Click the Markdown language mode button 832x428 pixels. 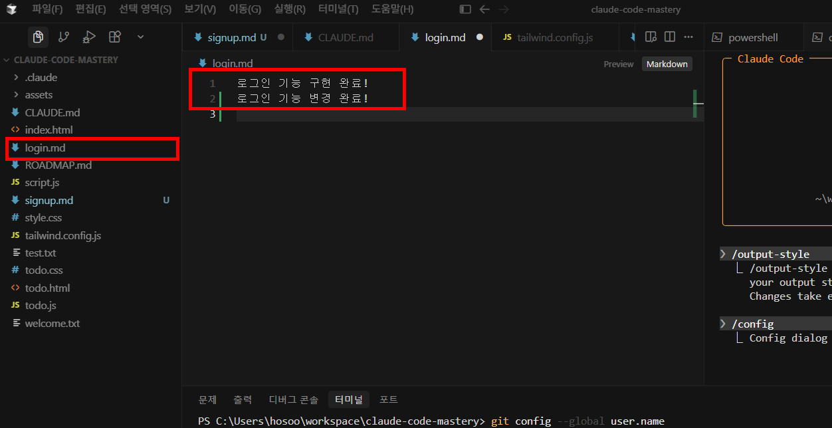[x=667, y=63]
